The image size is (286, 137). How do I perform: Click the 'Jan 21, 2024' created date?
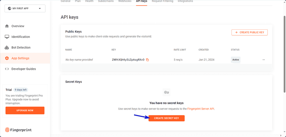click(206, 60)
